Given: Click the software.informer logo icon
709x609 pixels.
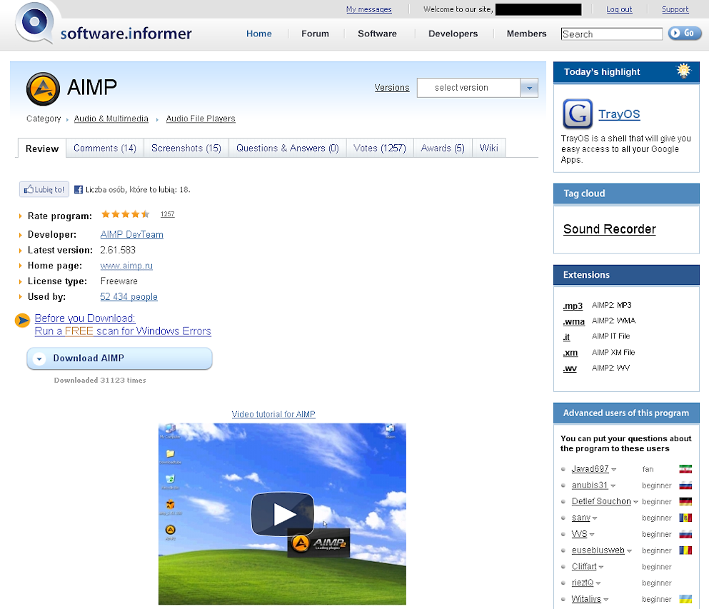Looking at the screenshot, I should click(x=34, y=23).
